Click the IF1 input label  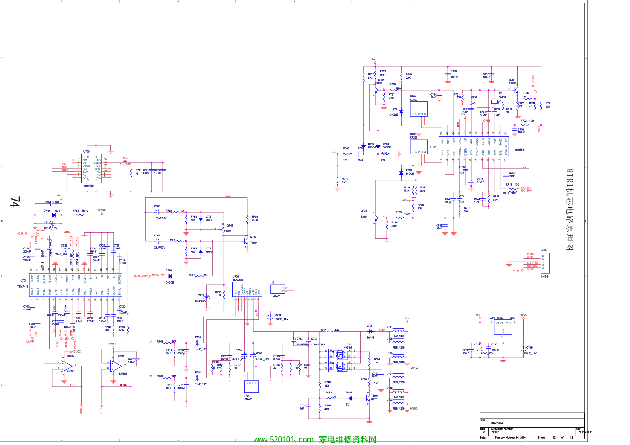click(333, 153)
